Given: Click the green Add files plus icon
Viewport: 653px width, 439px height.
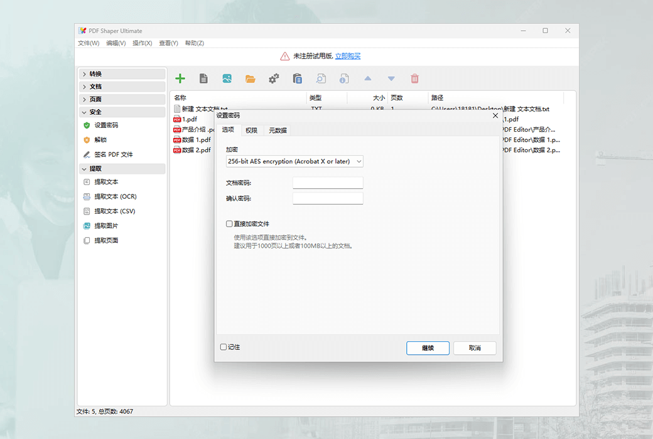Looking at the screenshot, I should tap(180, 78).
